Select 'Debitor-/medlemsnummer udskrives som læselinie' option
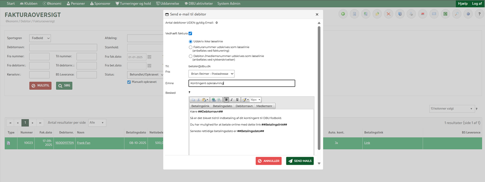The width and height of the screenshot is (485, 182). [191, 56]
